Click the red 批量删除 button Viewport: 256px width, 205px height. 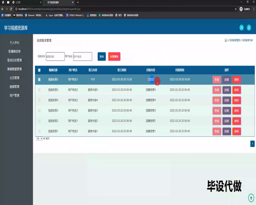114,56
